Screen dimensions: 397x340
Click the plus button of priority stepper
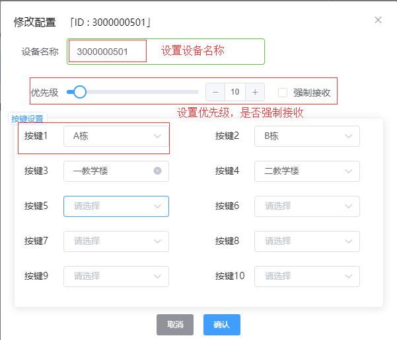(x=255, y=92)
